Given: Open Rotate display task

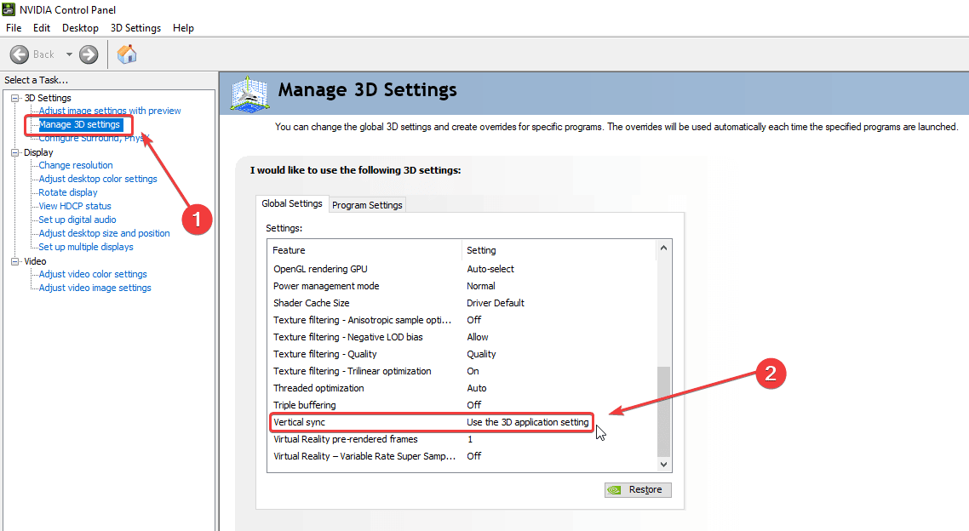Looking at the screenshot, I should (68, 192).
